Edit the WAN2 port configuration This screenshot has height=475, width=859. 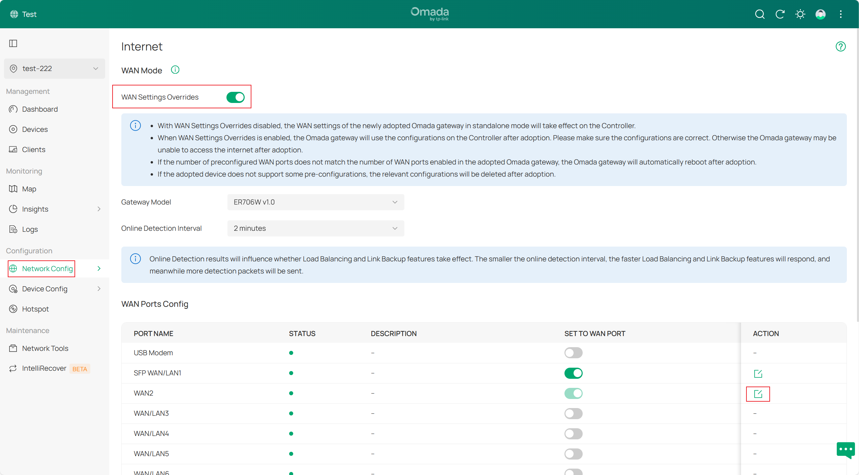[758, 394]
